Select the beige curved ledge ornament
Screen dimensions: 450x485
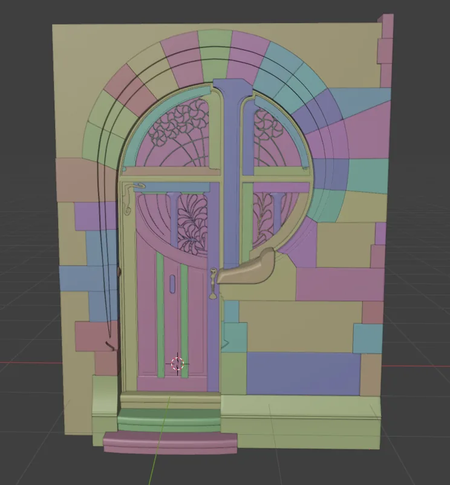(x=246, y=267)
